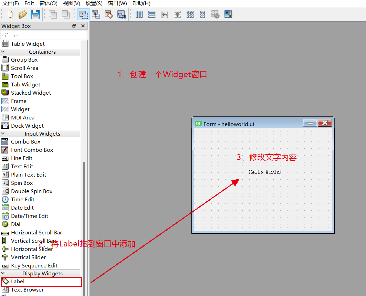Viewport: 366px width, 296px height.
Task: Toggle Edit Widgets mode button
Action: 83,14
